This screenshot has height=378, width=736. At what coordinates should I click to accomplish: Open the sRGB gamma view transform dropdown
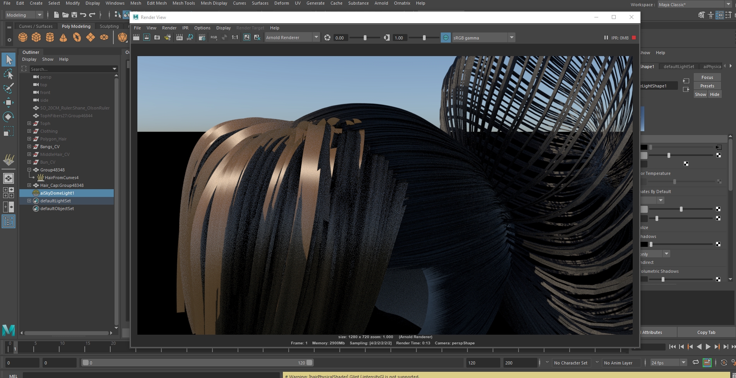coord(512,38)
